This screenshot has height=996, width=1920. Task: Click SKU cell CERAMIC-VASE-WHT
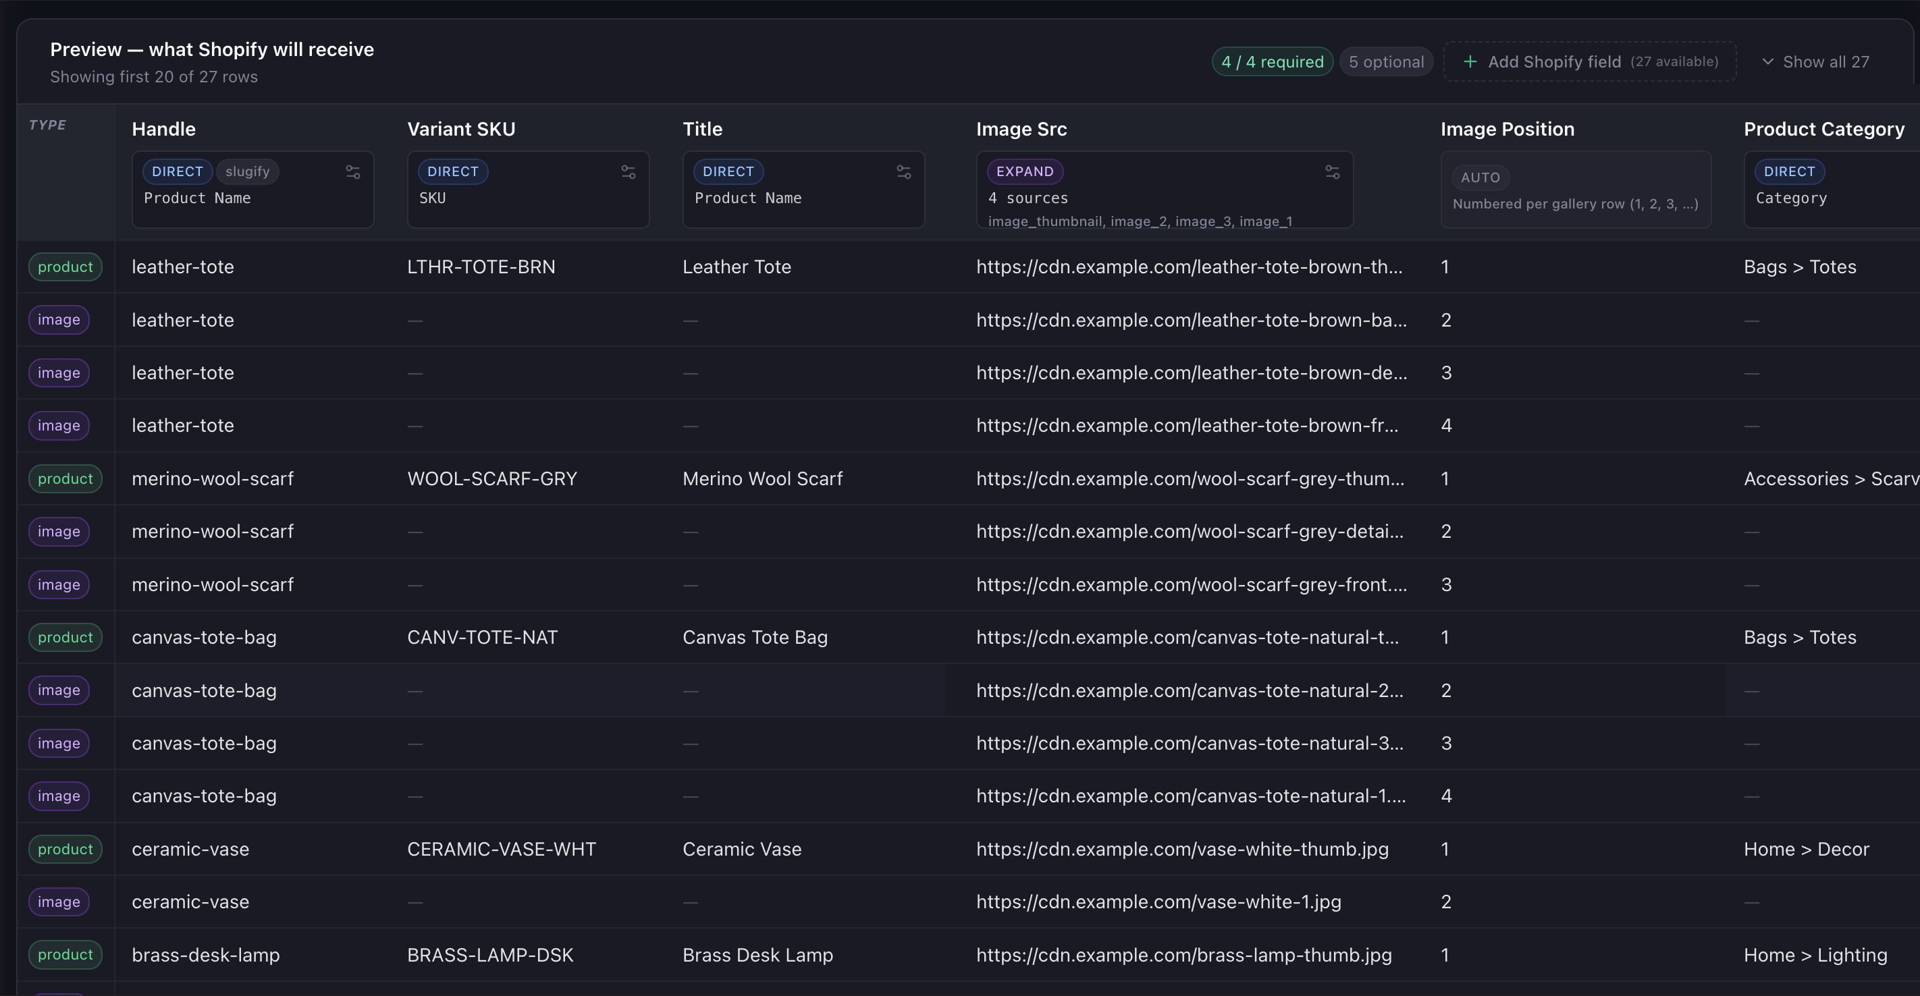coord(502,848)
